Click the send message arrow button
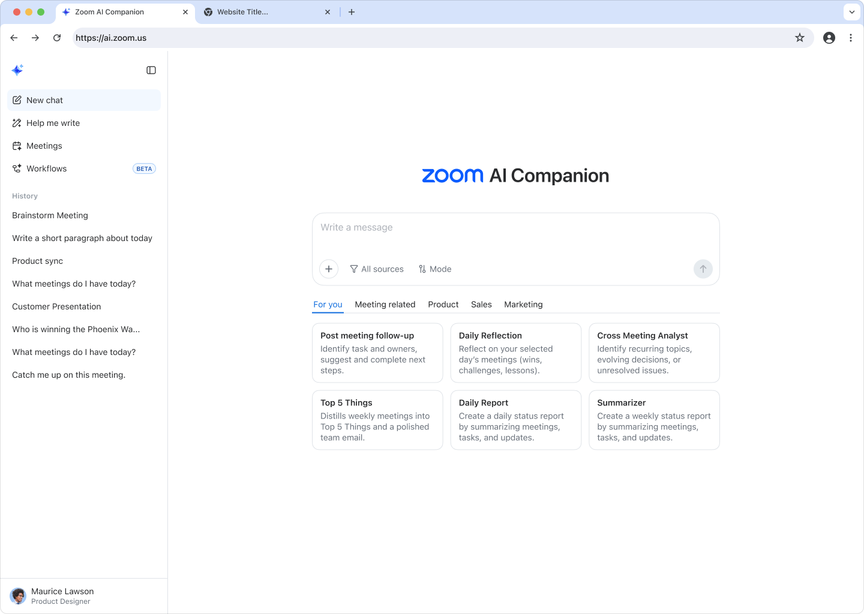864x614 pixels. tap(703, 269)
